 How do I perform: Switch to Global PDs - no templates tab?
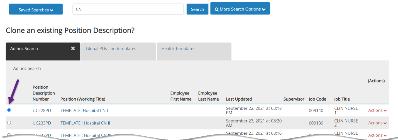pos(111,49)
